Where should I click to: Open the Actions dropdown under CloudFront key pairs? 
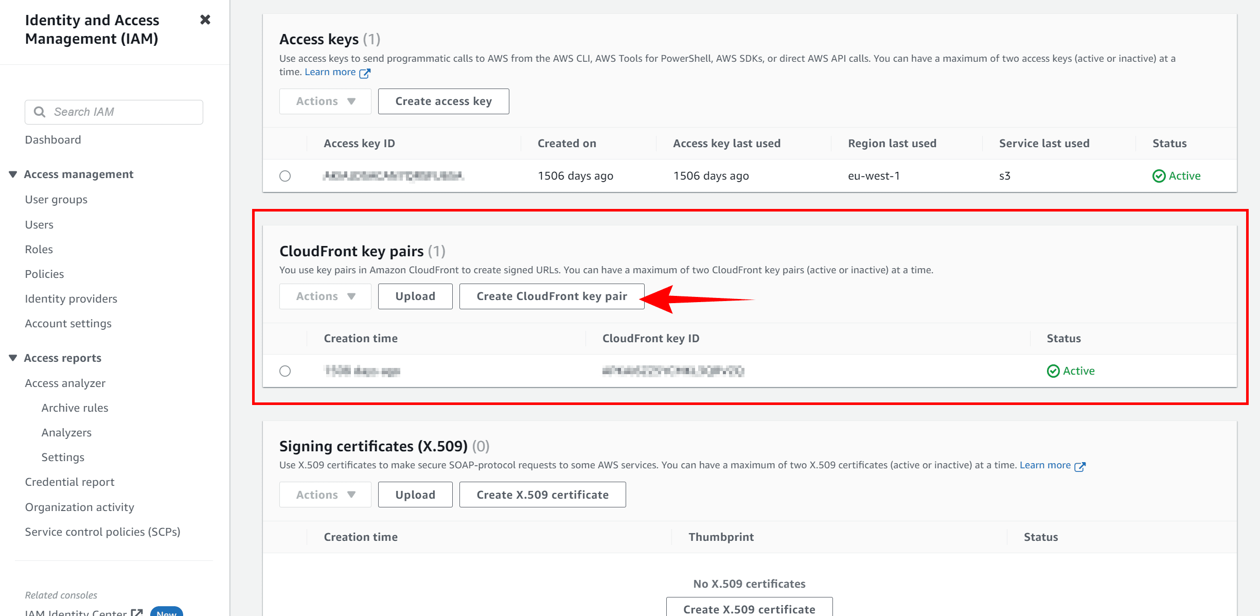tap(325, 296)
